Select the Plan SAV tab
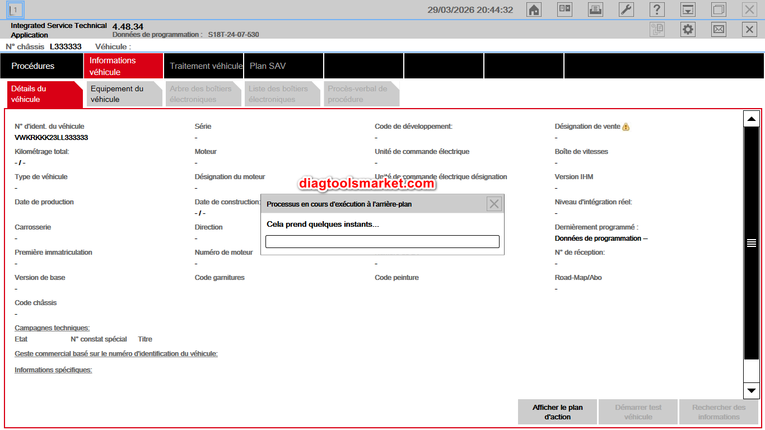Viewport: 765px width, 430px height. tap(268, 66)
